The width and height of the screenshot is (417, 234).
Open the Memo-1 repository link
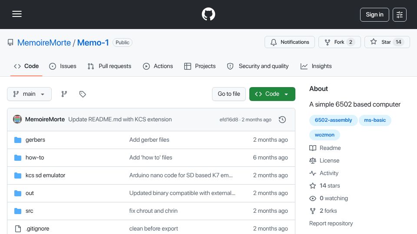coord(93,42)
